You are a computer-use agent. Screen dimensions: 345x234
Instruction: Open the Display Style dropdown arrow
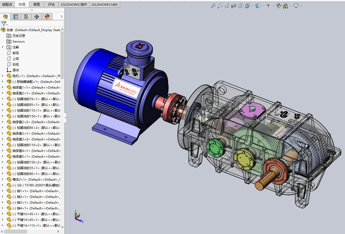(263, 6)
